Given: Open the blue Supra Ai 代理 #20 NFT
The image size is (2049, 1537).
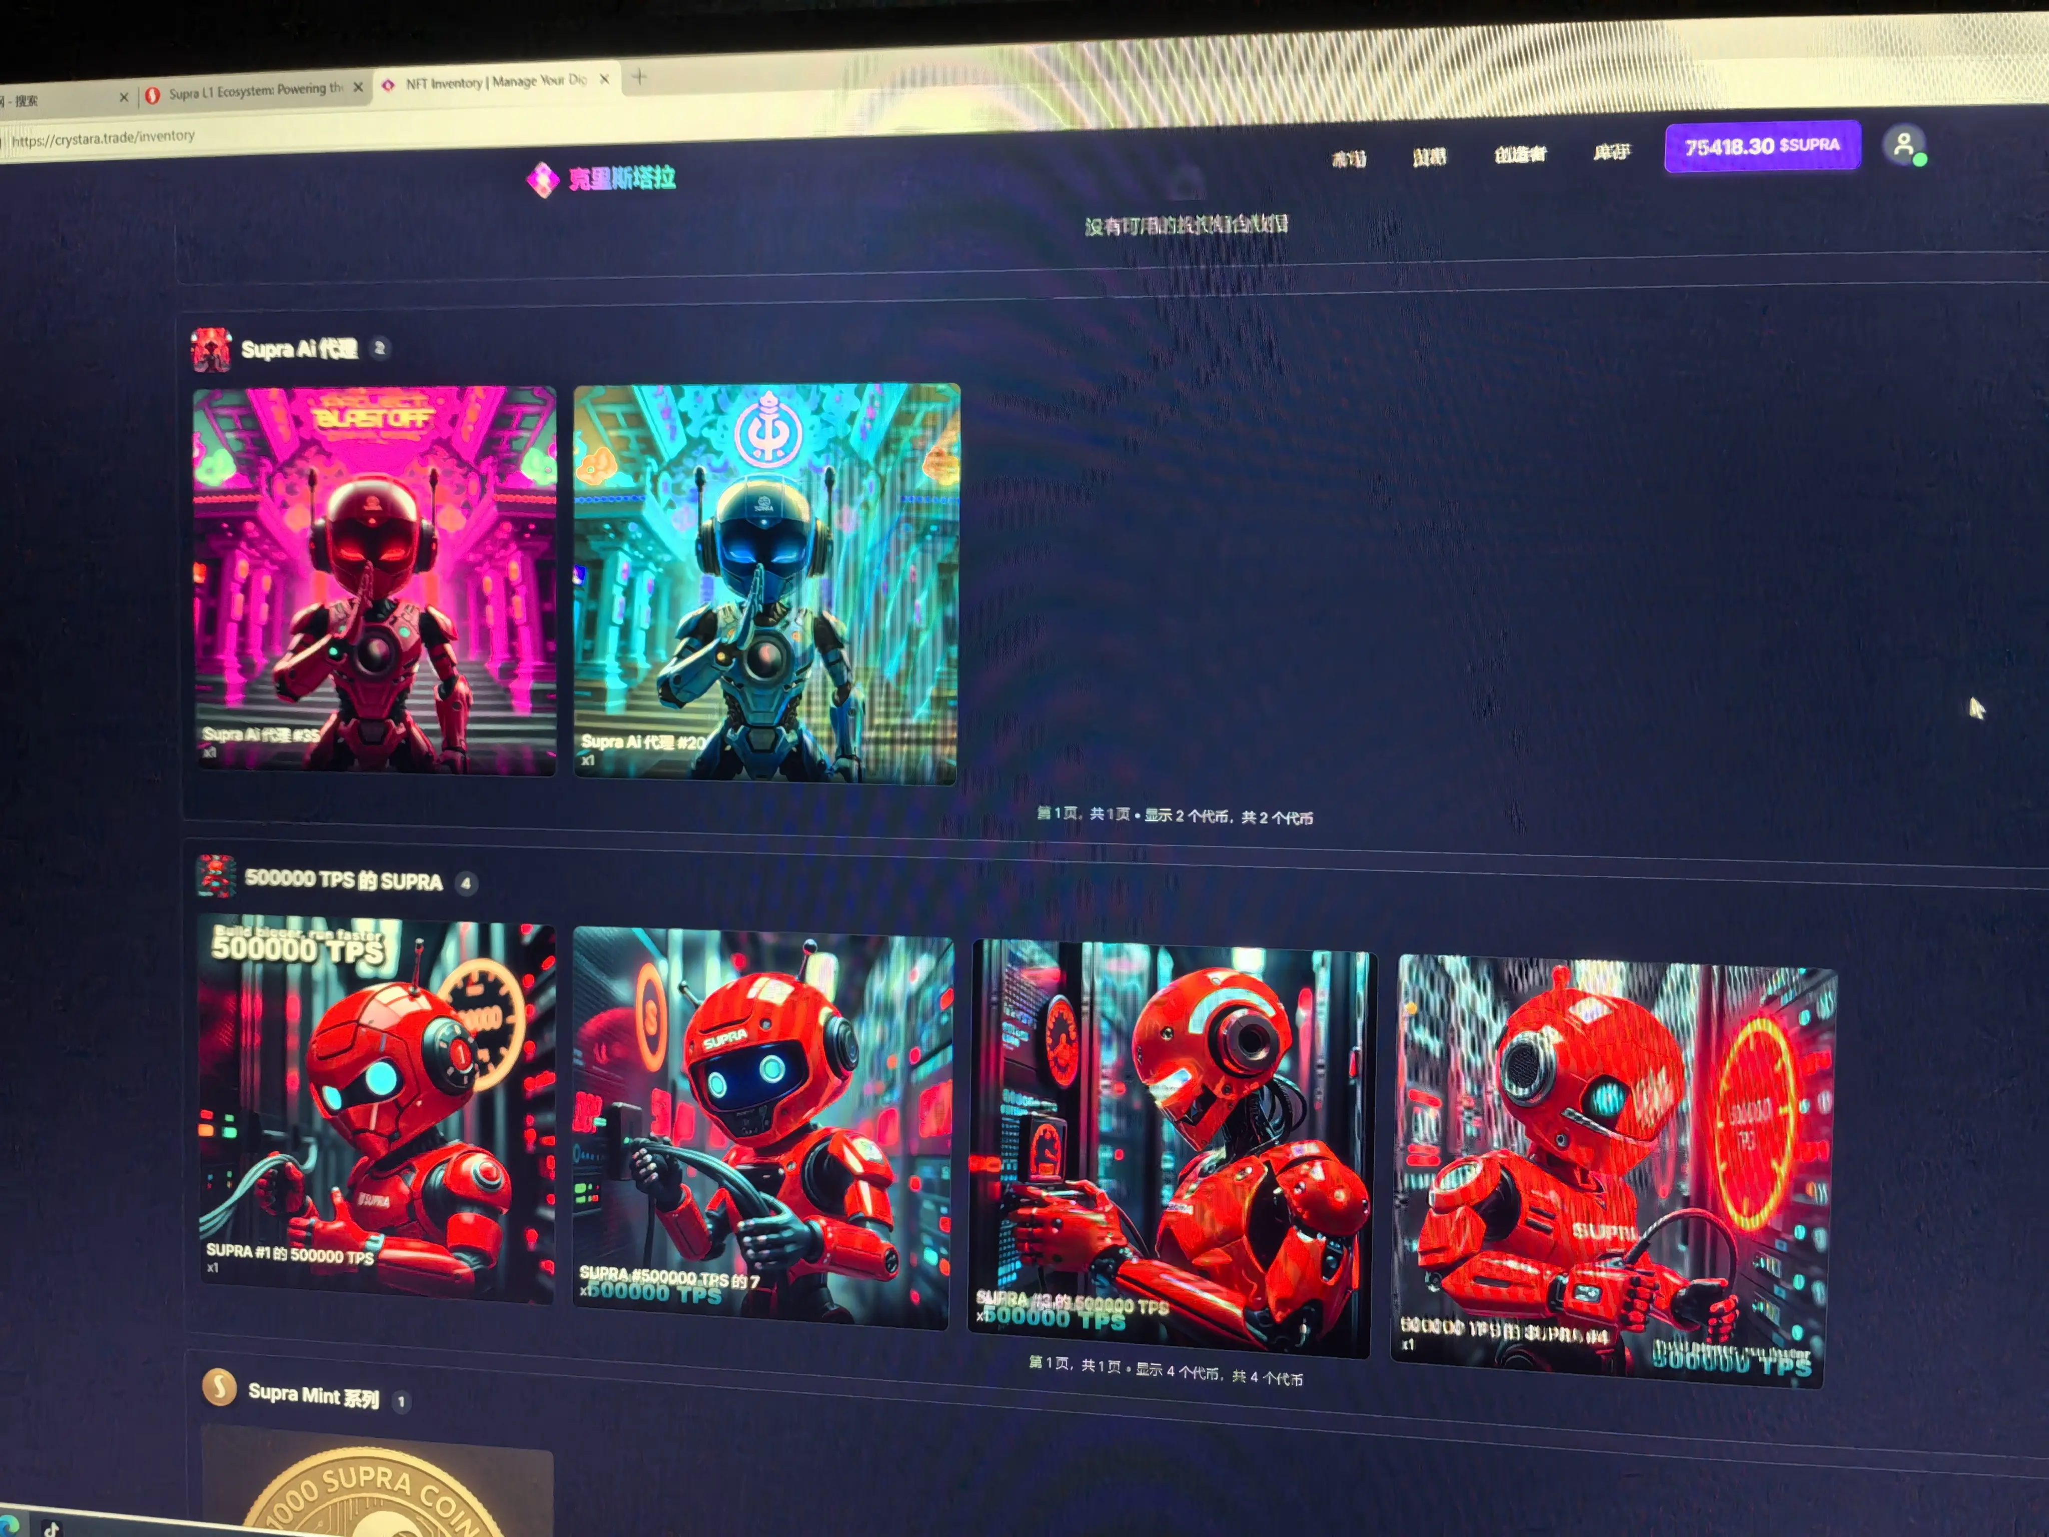Looking at the screenshot, I should tap(766, 584).
